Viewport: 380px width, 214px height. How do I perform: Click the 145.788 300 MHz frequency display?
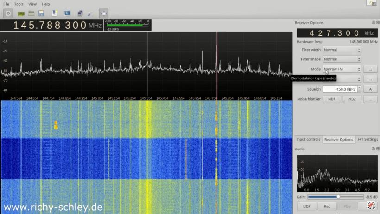pos(51,25)
